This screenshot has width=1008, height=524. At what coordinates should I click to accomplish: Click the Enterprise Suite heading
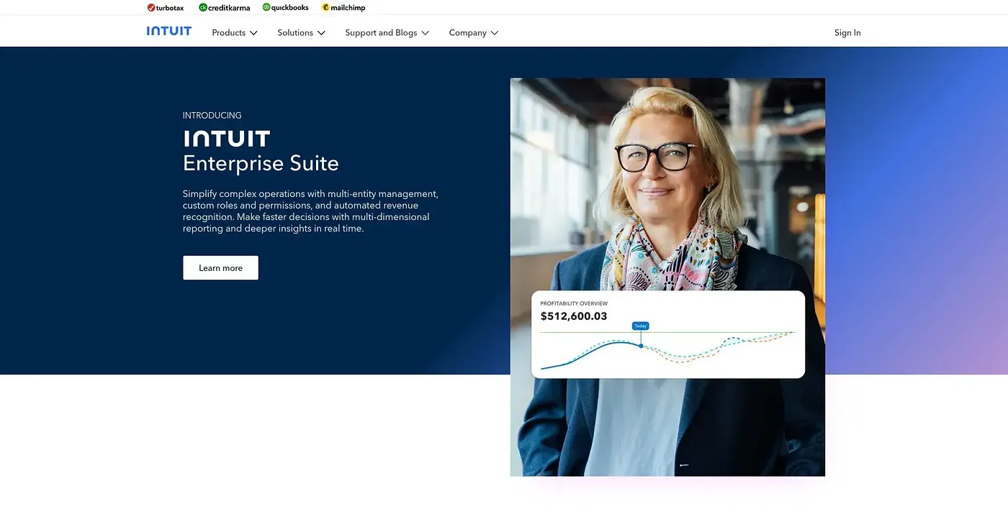point(261,163)
